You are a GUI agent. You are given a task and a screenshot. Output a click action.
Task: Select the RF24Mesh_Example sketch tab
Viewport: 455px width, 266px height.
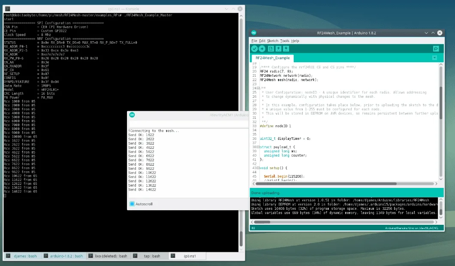tap(272, 58)
